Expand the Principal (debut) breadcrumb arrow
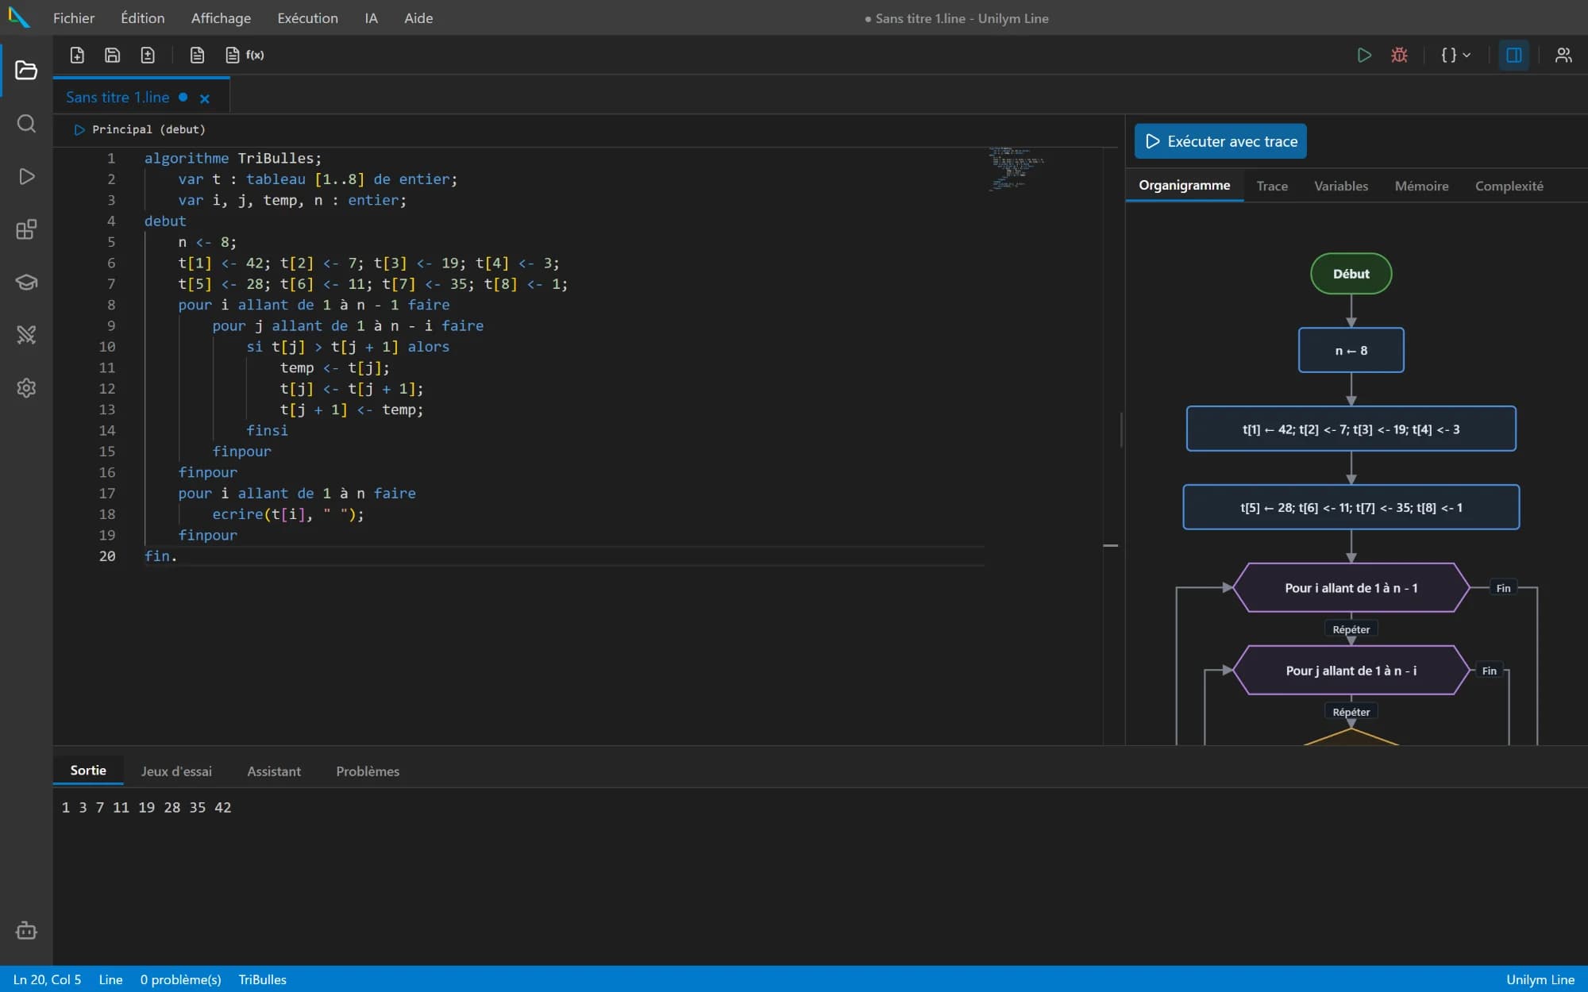Image resolution: width=1588 pixels, height=992 pixels. tap(79, 129)
